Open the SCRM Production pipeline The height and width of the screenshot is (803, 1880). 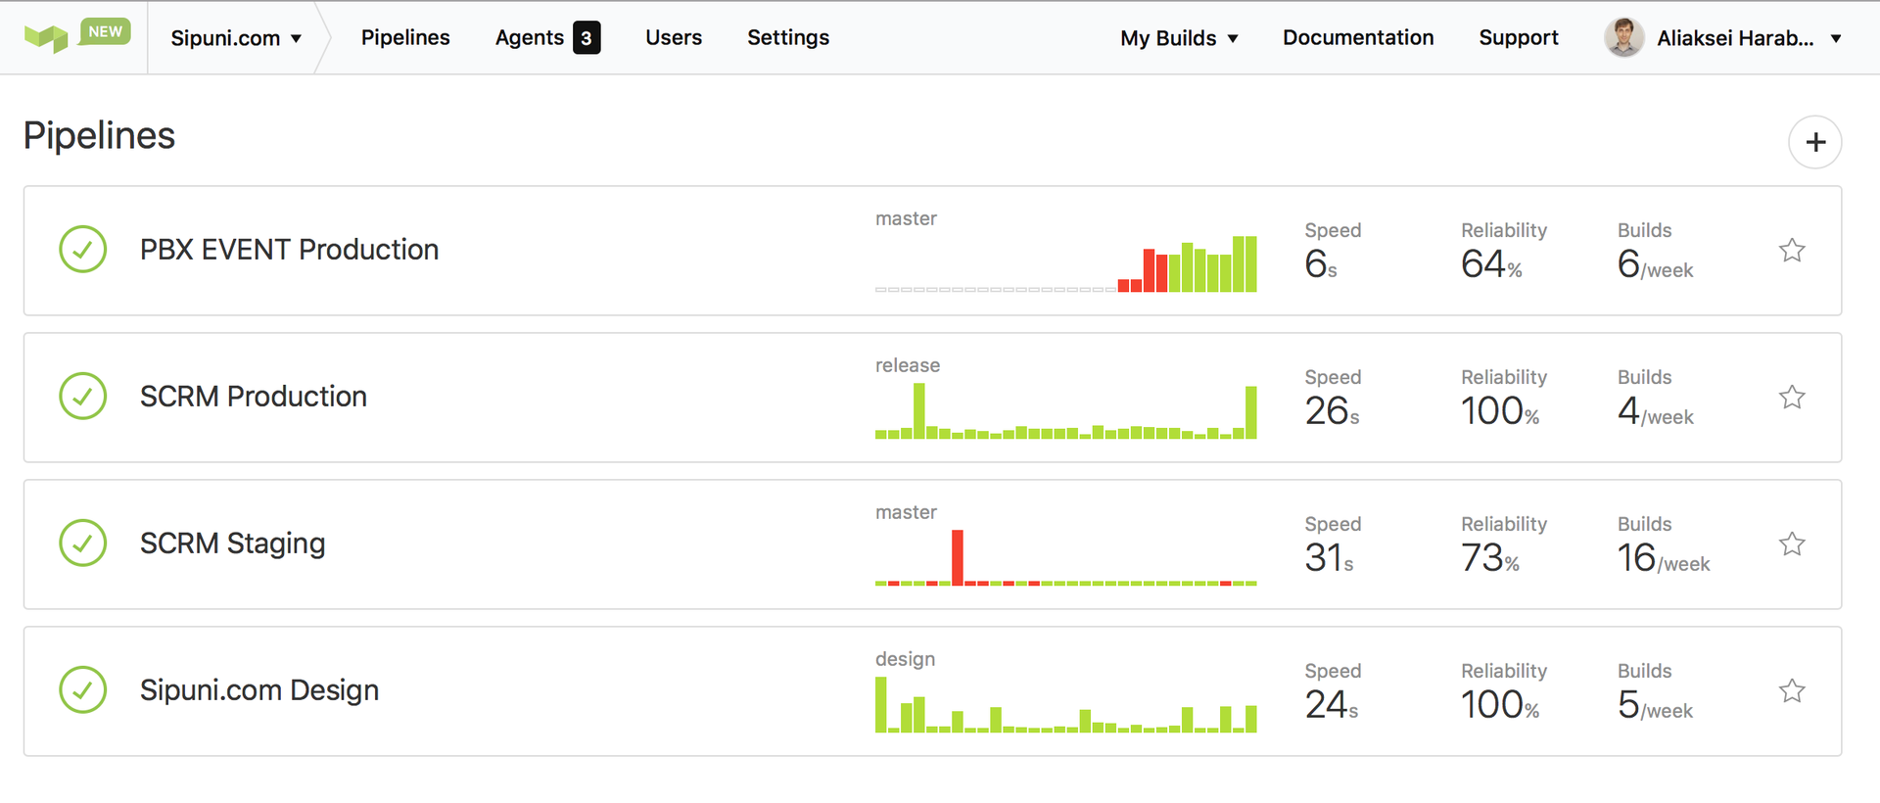[x=254, y=397]
